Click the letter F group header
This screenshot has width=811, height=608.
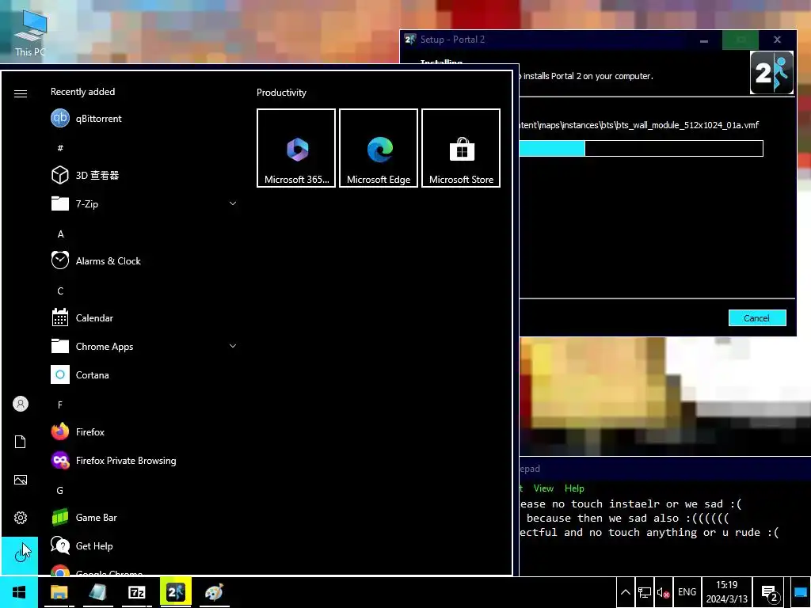(60, 405)
